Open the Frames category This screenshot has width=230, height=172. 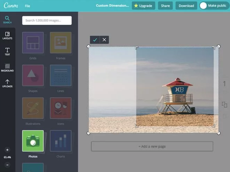(x=61, y=43)
